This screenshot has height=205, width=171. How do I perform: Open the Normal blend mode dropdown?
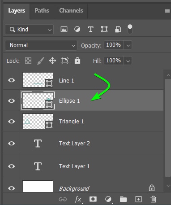pyautogui.click(x=41, y=45)
